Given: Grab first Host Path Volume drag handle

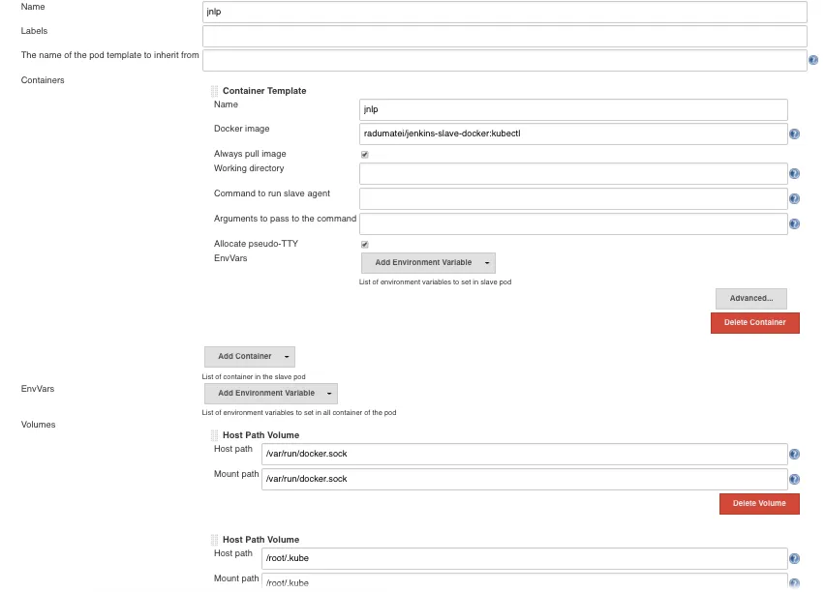Looking at the screenshot, I should tap(214, 435).
